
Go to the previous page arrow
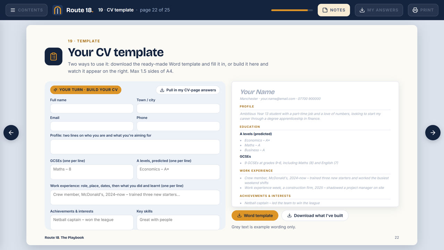coord(11,133)
